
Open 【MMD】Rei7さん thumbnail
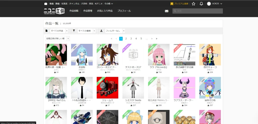click(x=56, y=88)
